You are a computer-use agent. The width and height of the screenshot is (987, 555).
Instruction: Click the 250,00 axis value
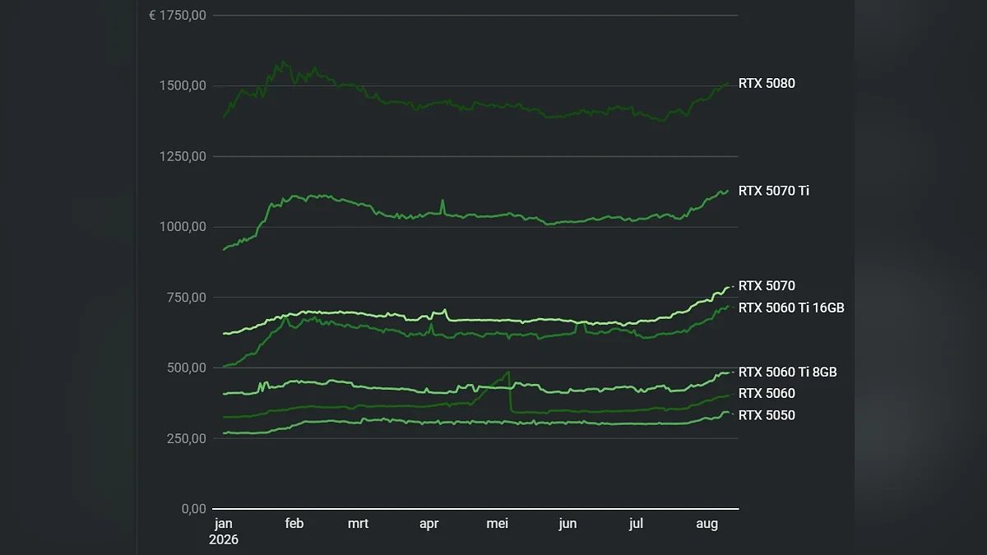pos(186,438)
